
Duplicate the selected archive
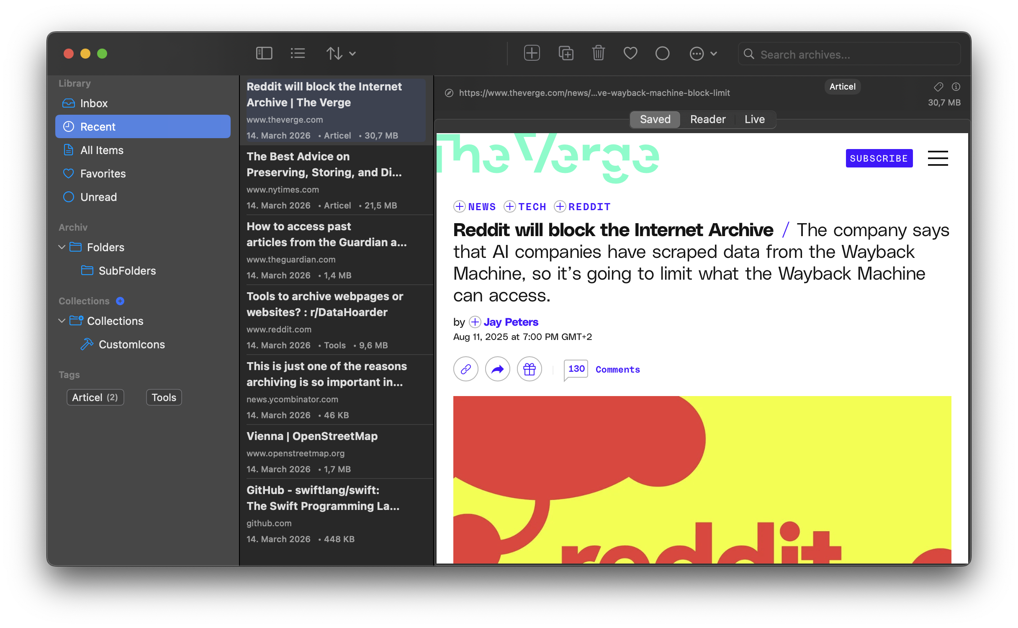[x=566, y=53]
